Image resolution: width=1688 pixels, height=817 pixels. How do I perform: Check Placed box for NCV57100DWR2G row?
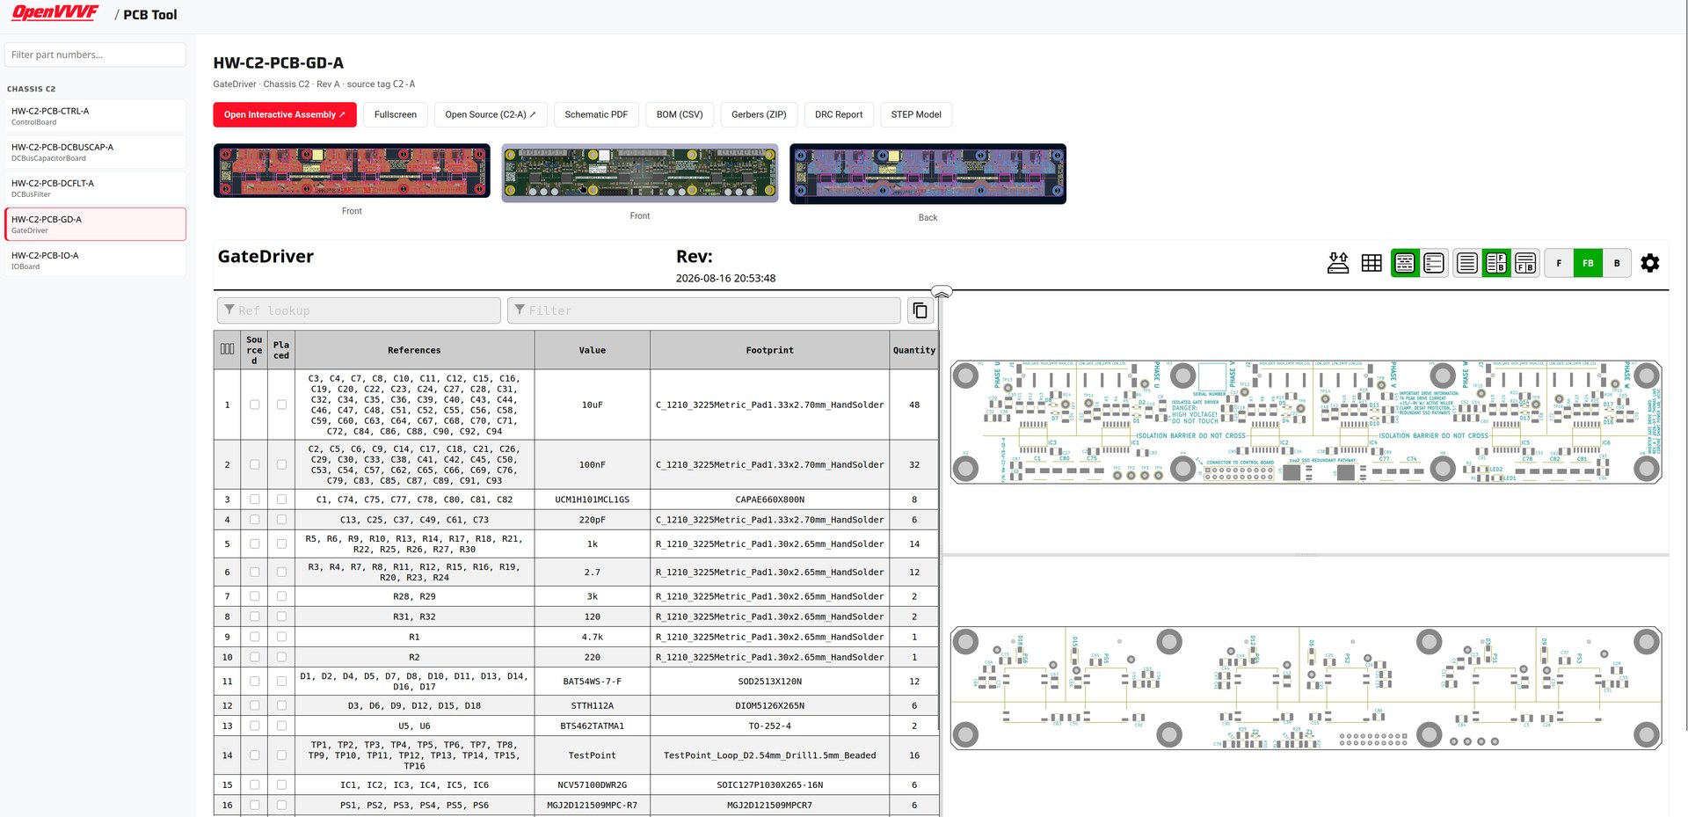click(x=281, y=785)
